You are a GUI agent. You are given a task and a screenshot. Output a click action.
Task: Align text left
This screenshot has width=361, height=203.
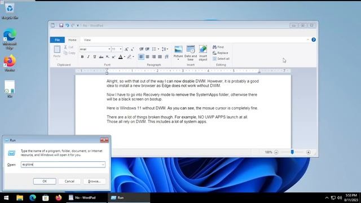click(x=141, y=56)
